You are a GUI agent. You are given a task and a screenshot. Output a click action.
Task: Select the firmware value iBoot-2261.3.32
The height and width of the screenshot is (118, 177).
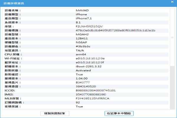(x=88, y=66)
